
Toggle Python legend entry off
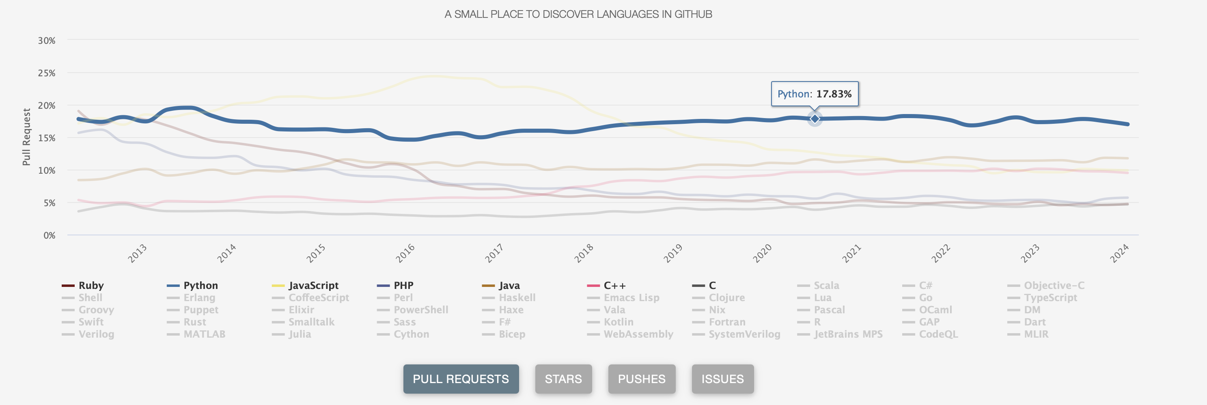[200, 285]
